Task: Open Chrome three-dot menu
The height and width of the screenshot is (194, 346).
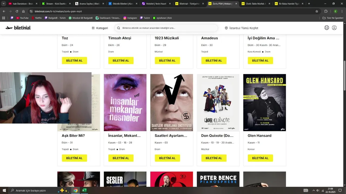Action: click(x=342, y=11)
